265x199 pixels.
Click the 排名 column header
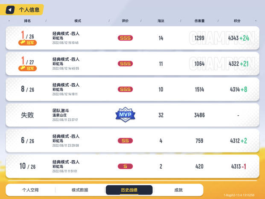coord(27,21)
